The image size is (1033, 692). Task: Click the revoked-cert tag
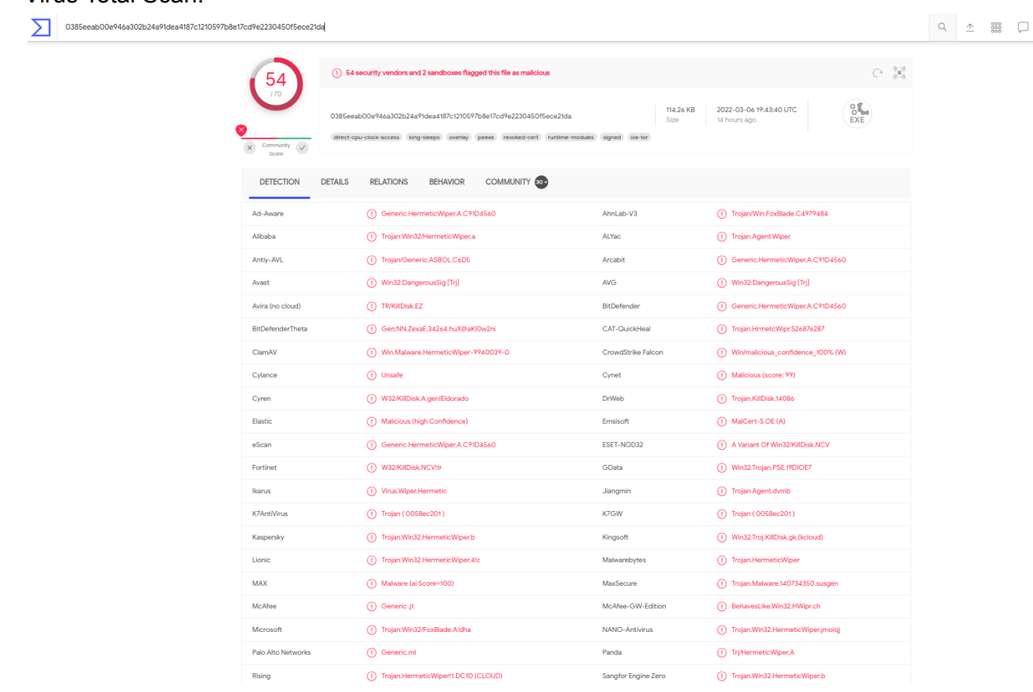point(521,137)
